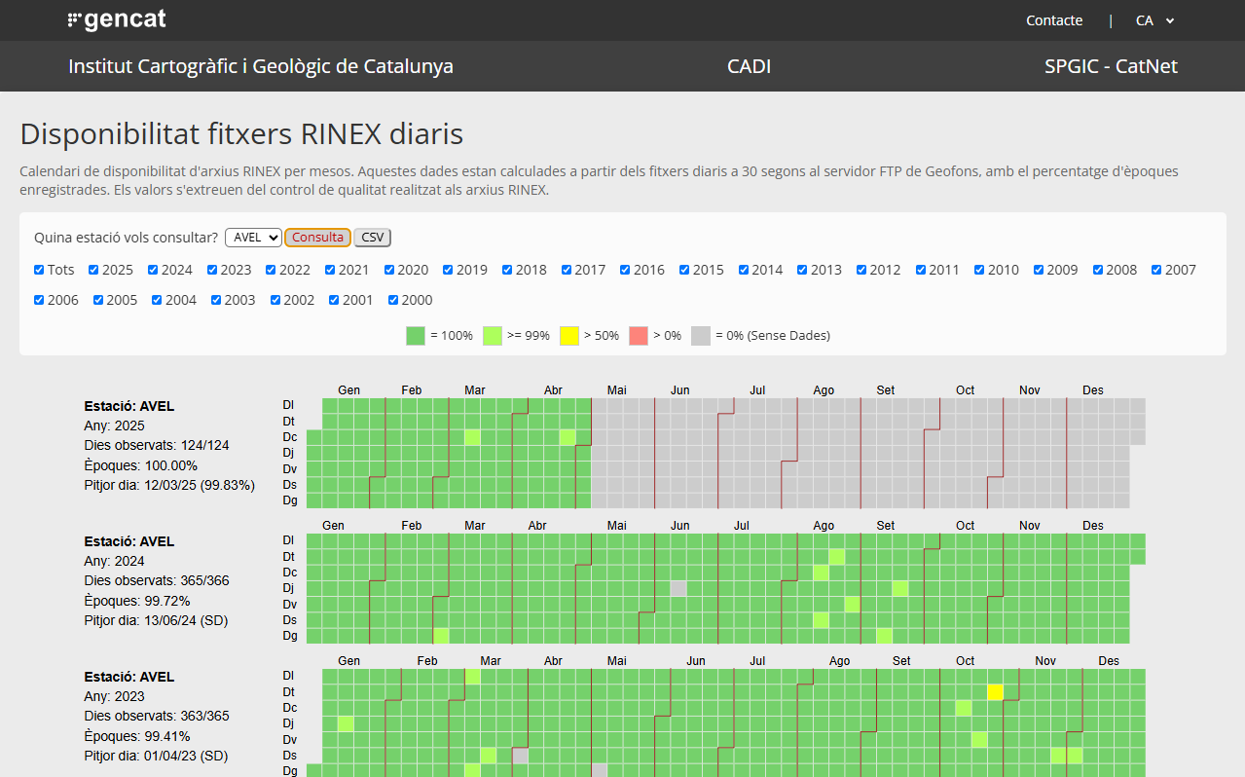
Task: Toggle the Tots checkbox
Action: [39, 270]
